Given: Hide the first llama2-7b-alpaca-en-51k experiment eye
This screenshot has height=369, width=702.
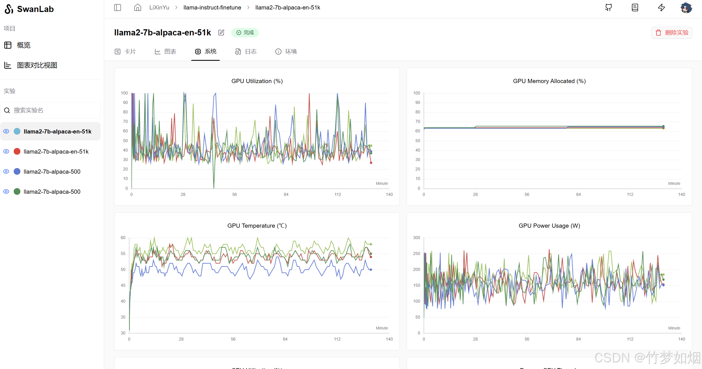Looking at the screenshot, I should click(x=6, y=131).
